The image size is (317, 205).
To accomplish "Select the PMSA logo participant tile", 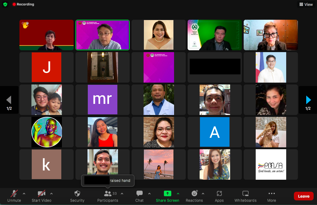I will [271, 164].
